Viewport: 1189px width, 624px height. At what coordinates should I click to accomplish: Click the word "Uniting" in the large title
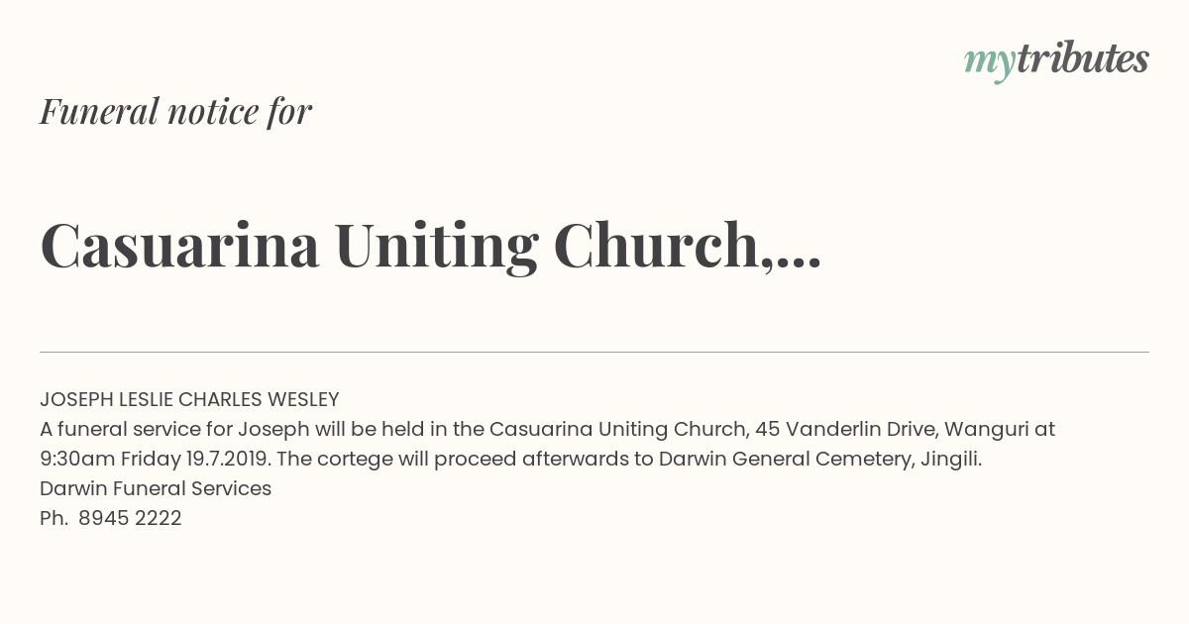[436, 248]
